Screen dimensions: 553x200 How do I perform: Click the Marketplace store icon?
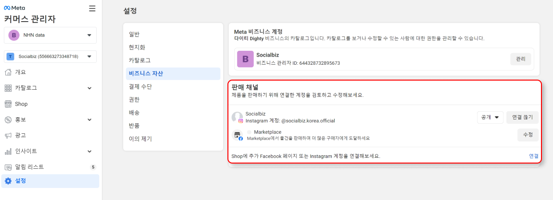point(237,135)
